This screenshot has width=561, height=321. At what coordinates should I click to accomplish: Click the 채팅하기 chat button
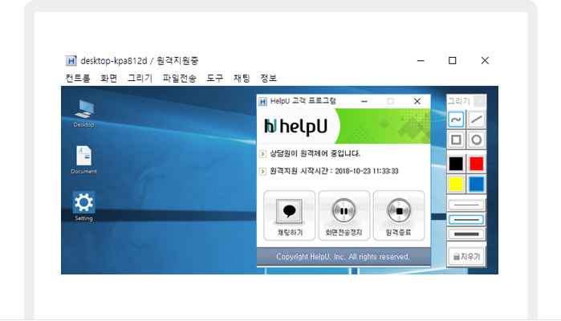point(289,216)
